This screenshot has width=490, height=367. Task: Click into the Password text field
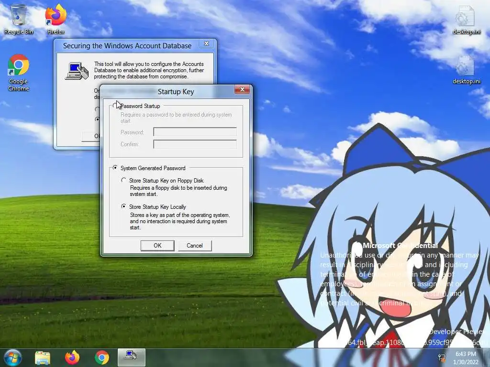195,132
